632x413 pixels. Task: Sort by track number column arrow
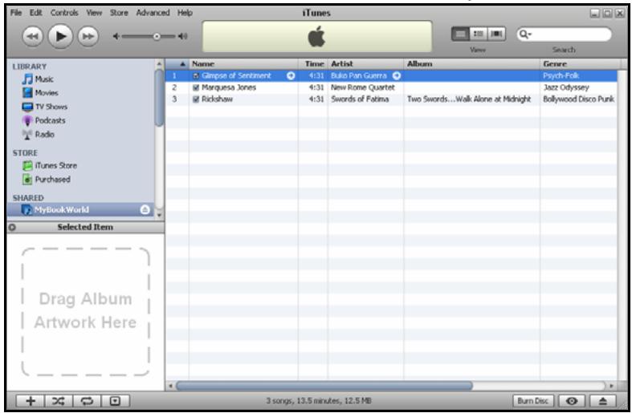(182, 64)
